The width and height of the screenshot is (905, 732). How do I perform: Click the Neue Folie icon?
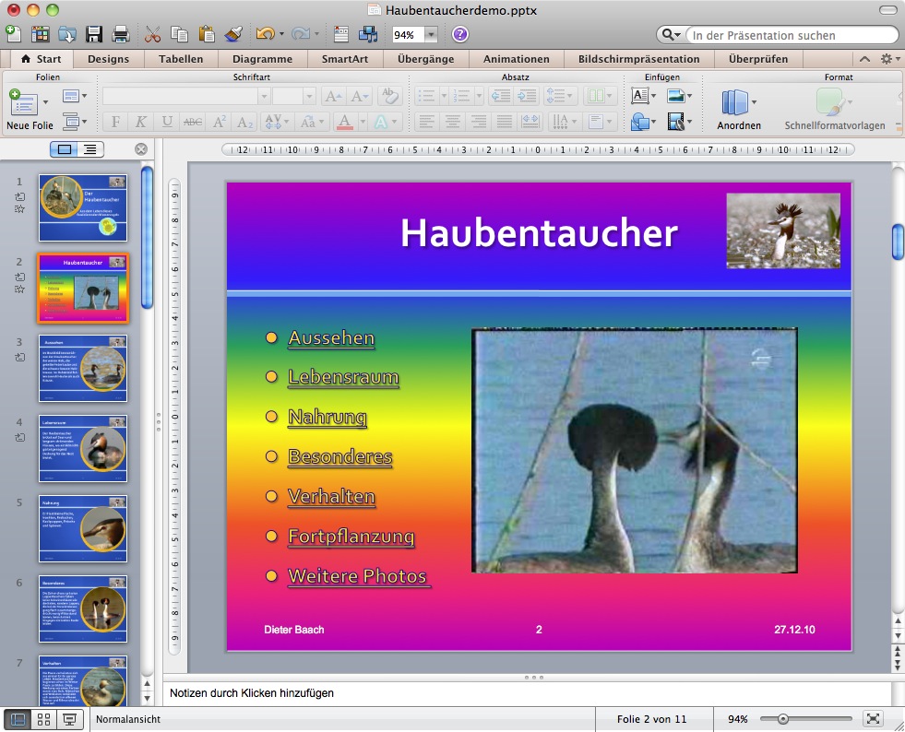click(22, 102)
